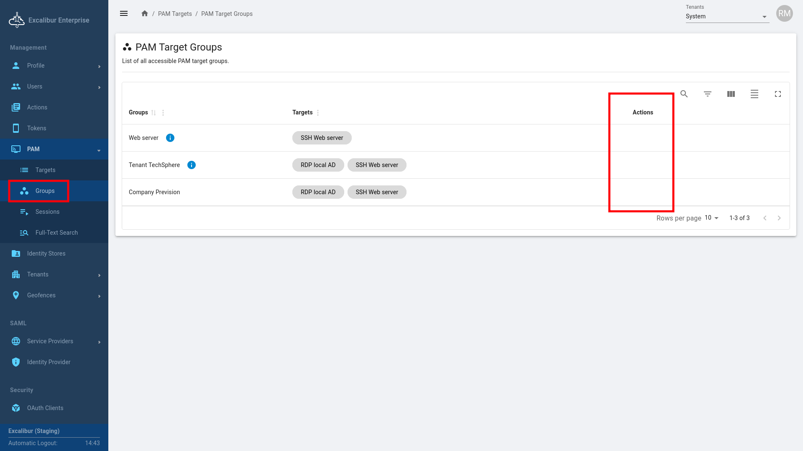Change rows per page selector

[x=711, y=218]
